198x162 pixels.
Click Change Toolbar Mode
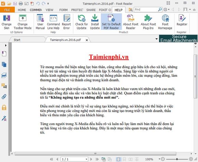22,22
